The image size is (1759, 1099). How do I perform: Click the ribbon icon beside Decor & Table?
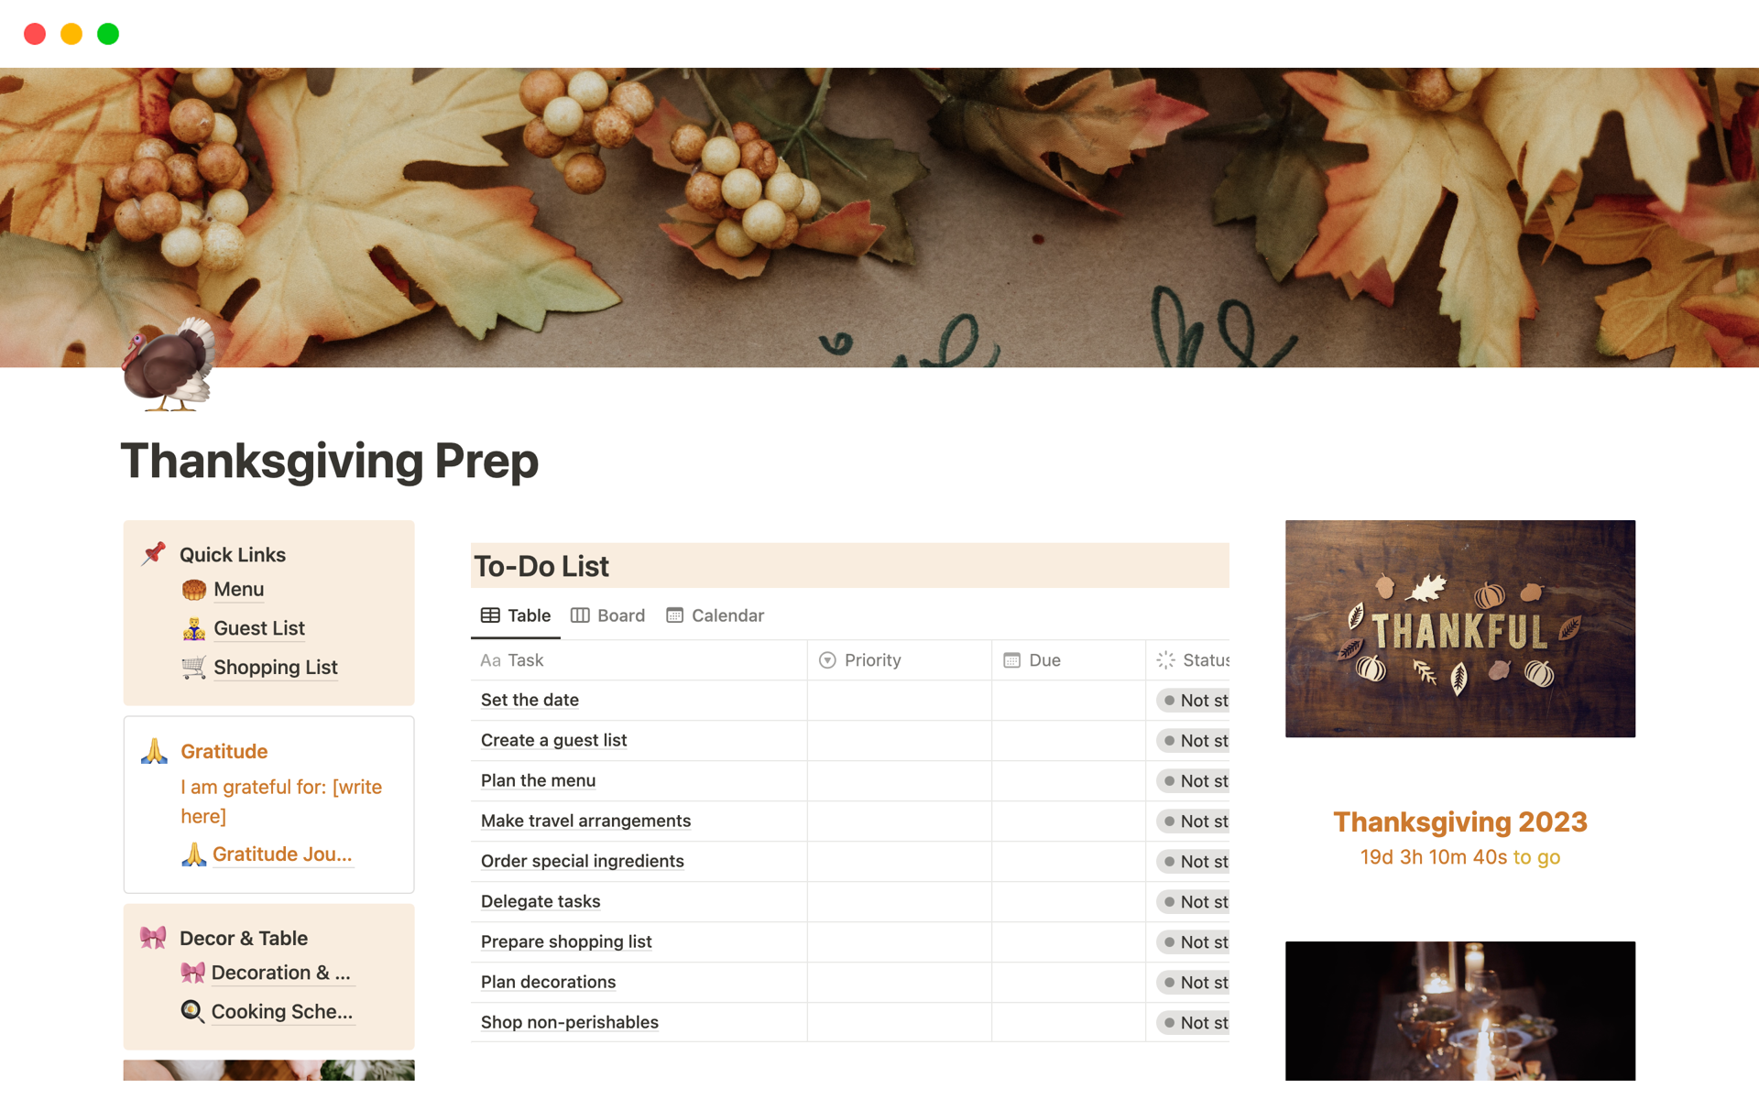pyautogui.click(x=153, y=938)
